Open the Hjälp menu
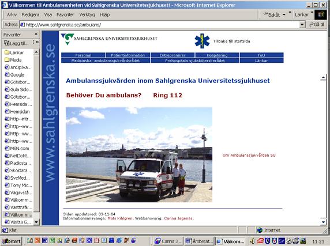This screenshot has height=246, width=330. pyautogui.click(x=104, y=15)
